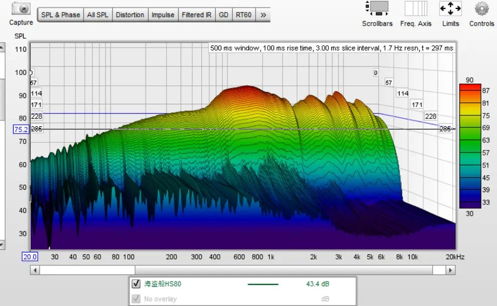Open the Limits arrows icon
The height and width of the screenshot is (306, 497).
[x=450, y=9]
